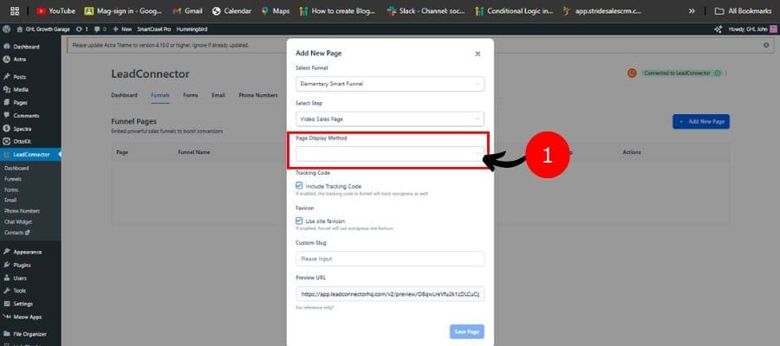780x346 pixels.
Task: Click the Custom Slug input field
Action: [390, 259]
